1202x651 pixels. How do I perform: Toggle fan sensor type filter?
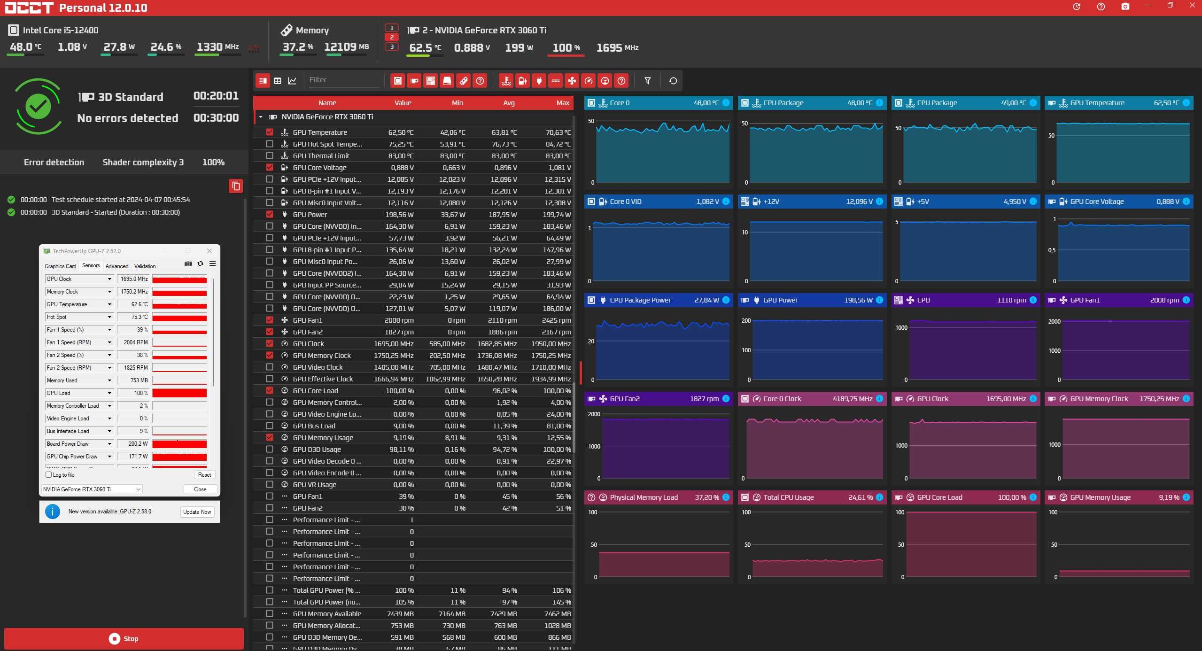click(x=572, y=81)
